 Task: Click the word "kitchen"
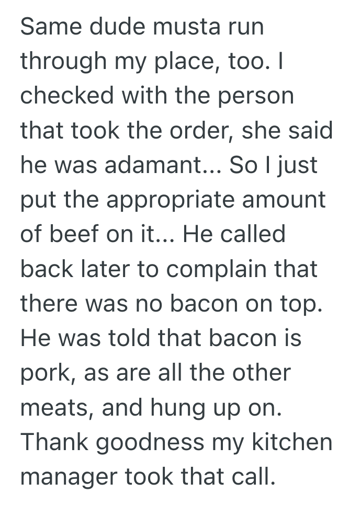[291, 442]
